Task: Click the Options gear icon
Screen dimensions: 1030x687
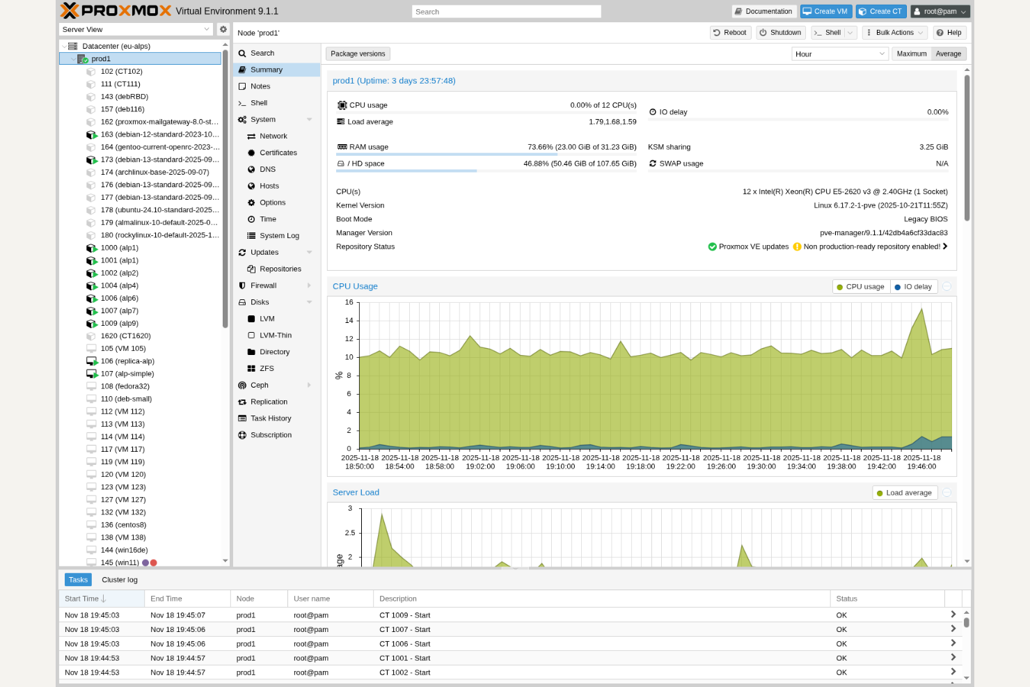Action: (x=251, y=203)
